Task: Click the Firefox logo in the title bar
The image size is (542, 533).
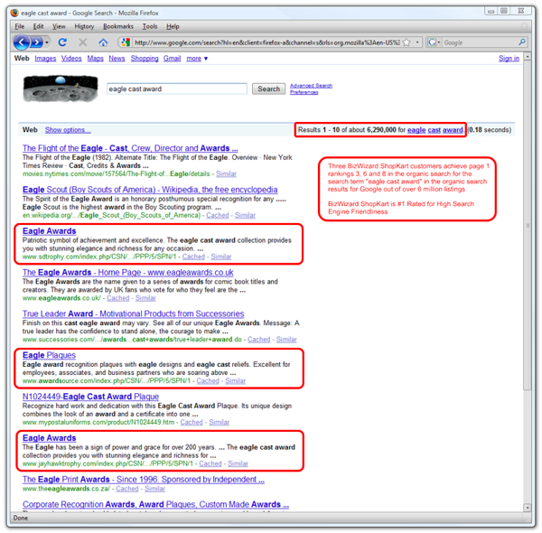Action: [x=14, y=14]
